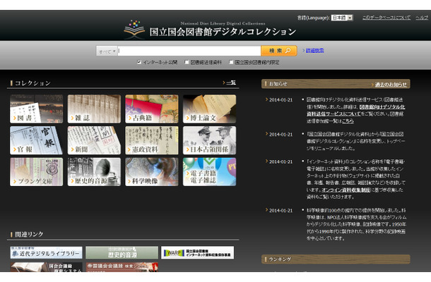Viewport: 431px width, 282px height.
Task: Open the 詳細検索 advanced search link
Action: point(314,51)
